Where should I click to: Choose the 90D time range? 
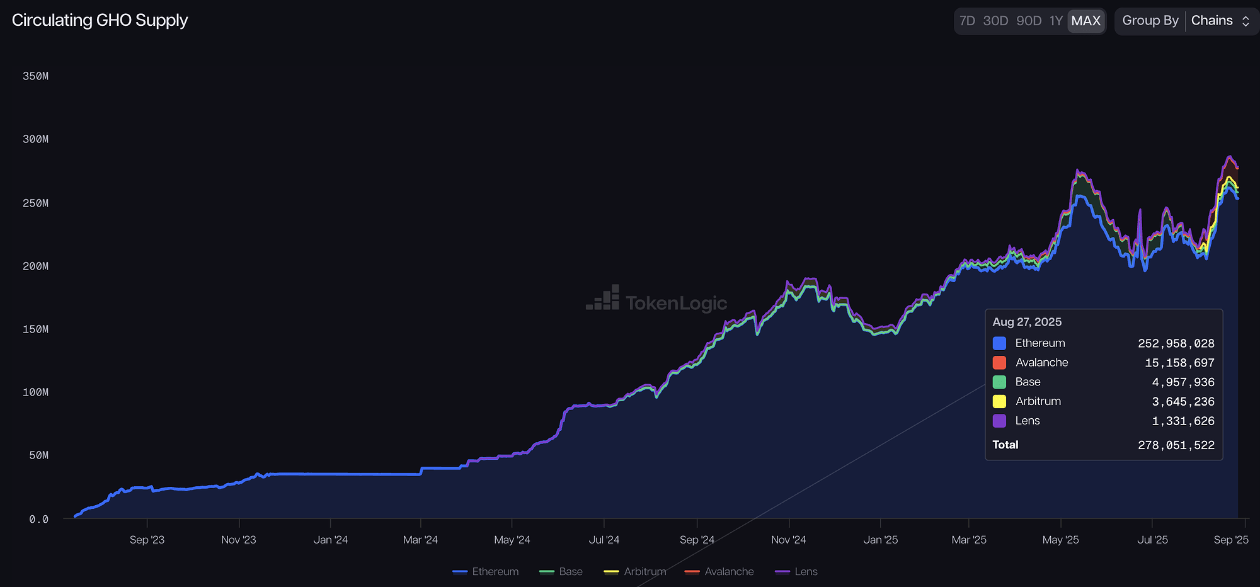(1029, 21)
